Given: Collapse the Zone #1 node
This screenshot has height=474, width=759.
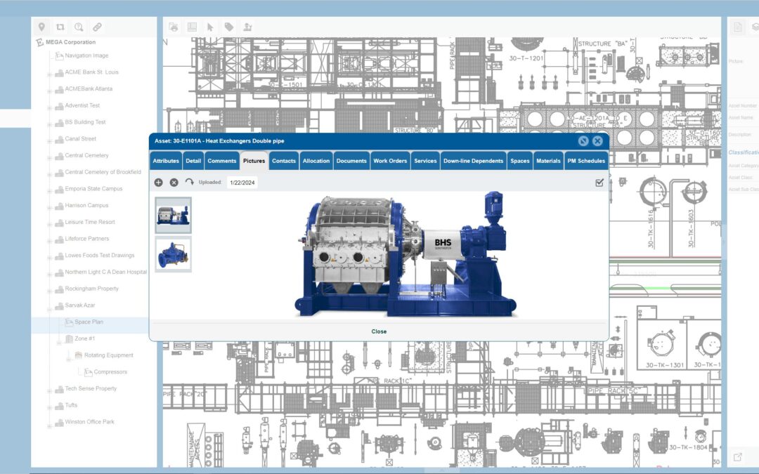Looking at the screenshot, I should pos(59,341).
